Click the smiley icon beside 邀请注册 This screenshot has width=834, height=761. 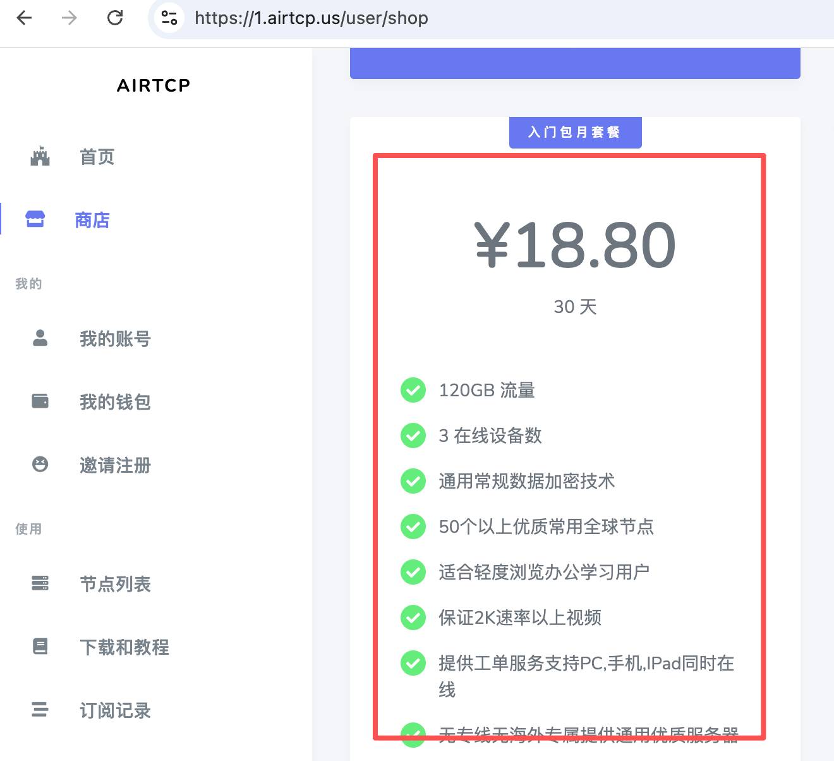pyautogui.click(x=40, y=465)
